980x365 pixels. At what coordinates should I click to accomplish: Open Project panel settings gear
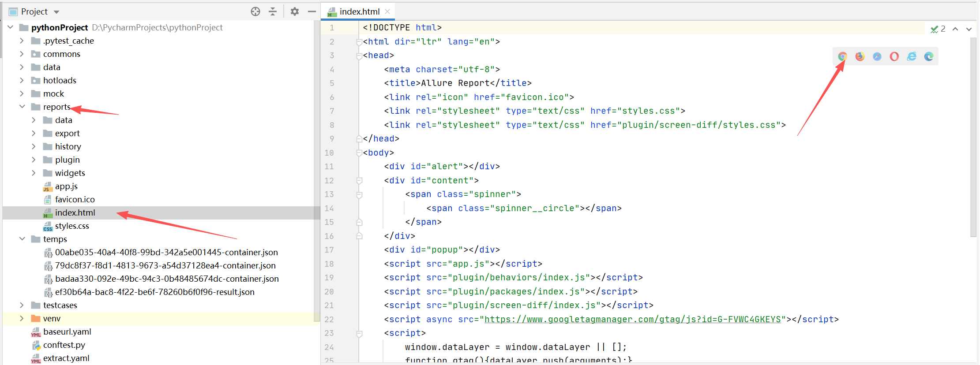click(x=295, y=12)
